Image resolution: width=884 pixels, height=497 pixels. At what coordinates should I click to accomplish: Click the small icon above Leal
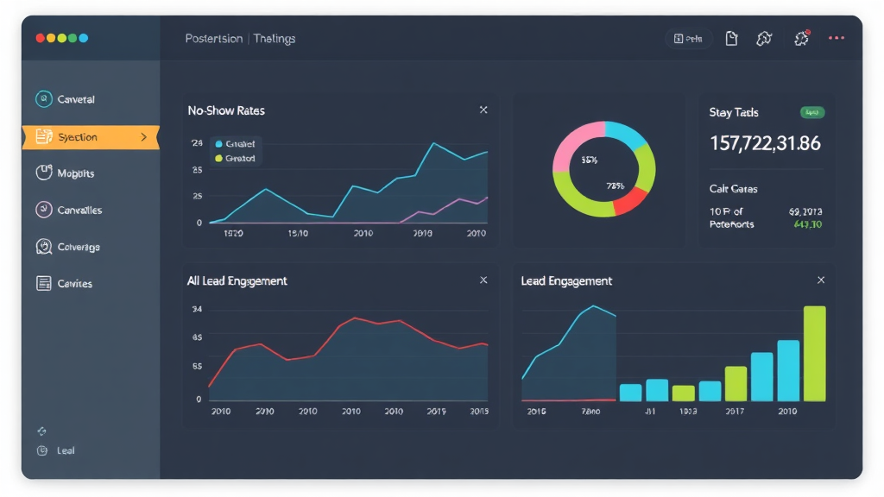(x=41, y=431)
